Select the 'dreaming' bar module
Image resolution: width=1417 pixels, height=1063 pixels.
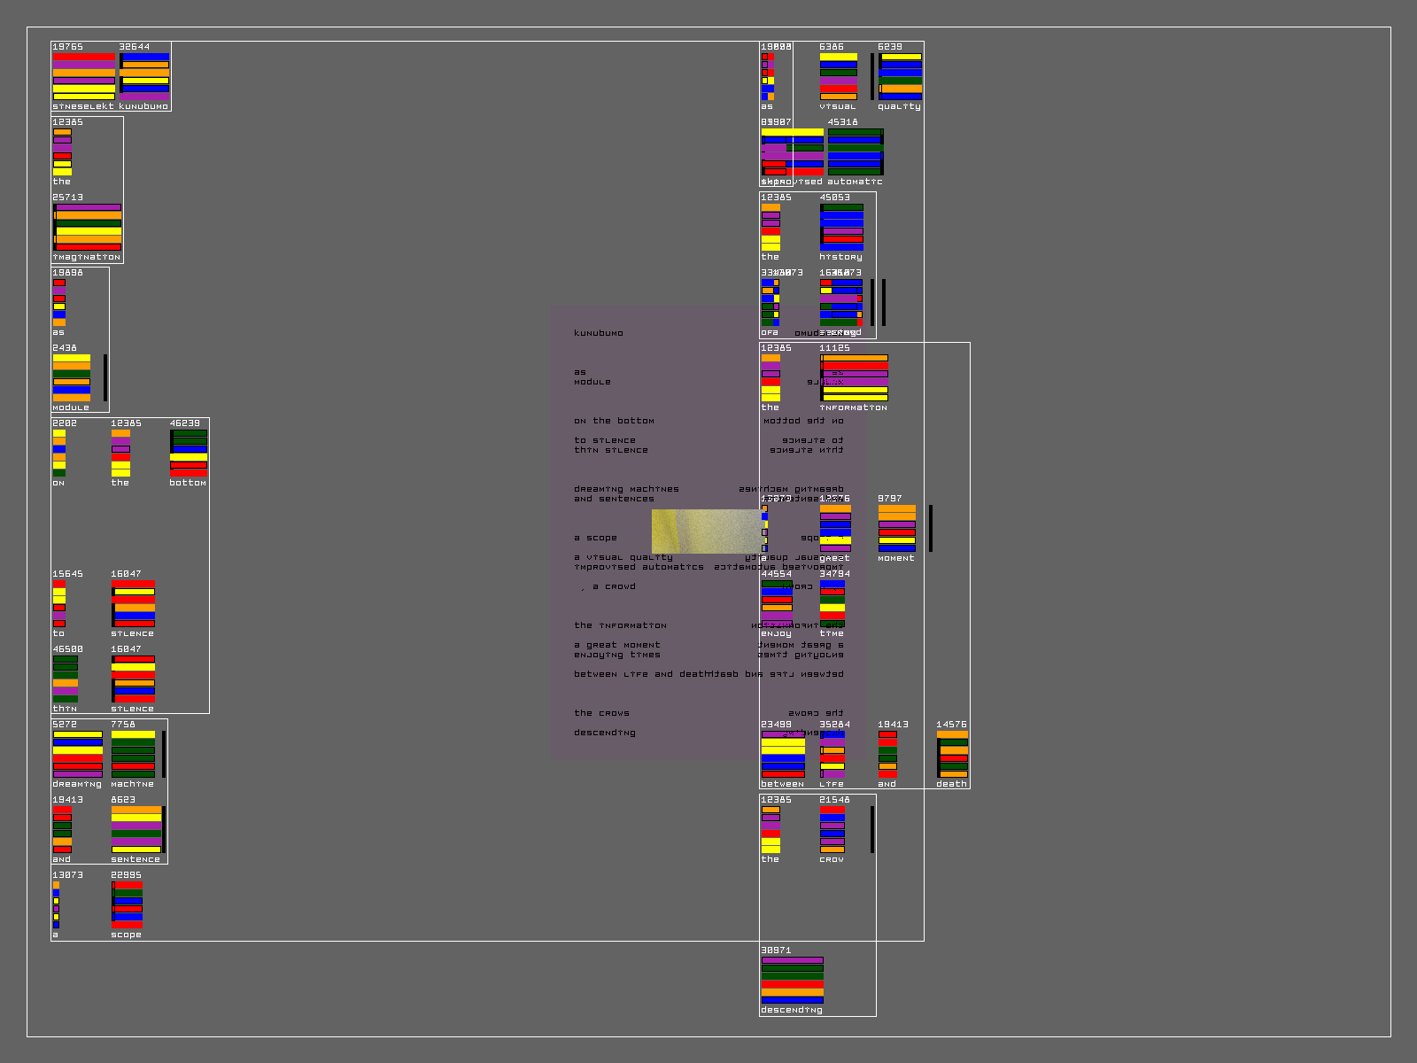(77, 754)
